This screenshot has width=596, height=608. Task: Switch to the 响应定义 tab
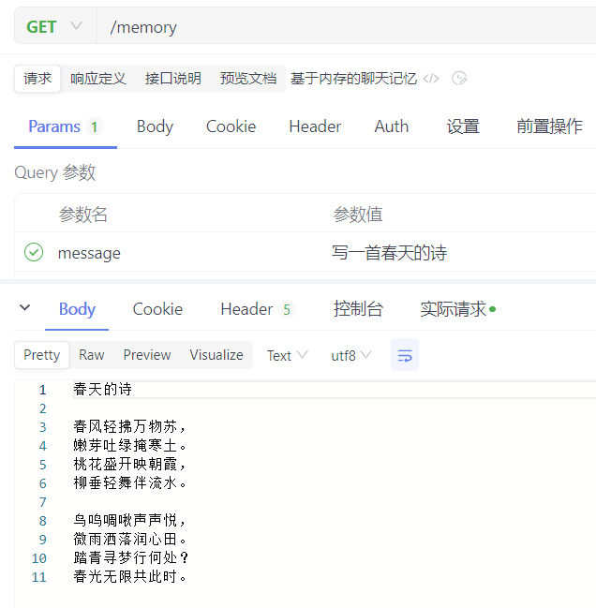coord(98,79)
